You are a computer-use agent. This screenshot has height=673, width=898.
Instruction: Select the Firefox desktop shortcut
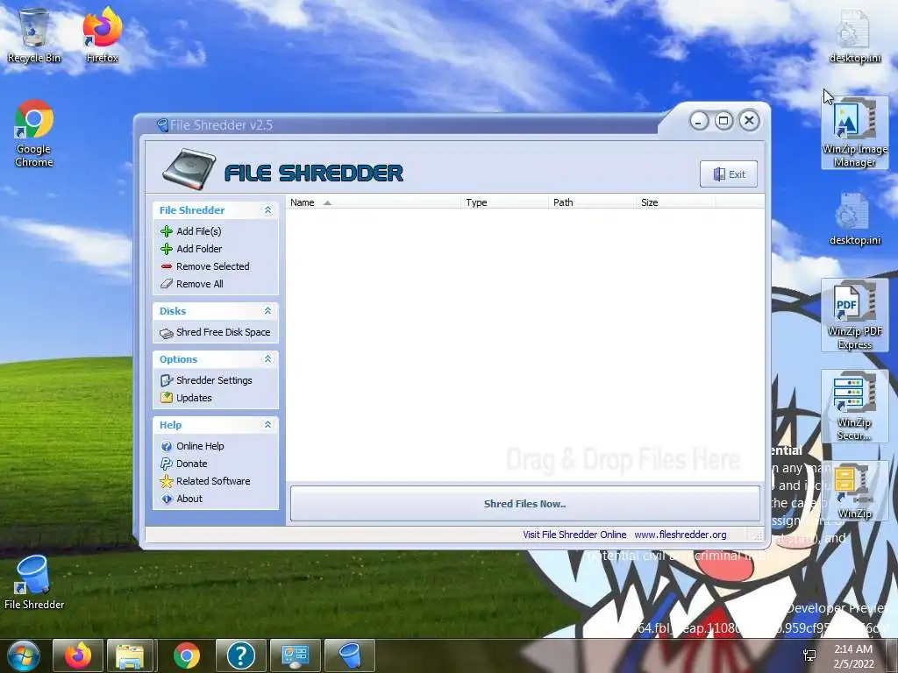click(x=102, y=35)
